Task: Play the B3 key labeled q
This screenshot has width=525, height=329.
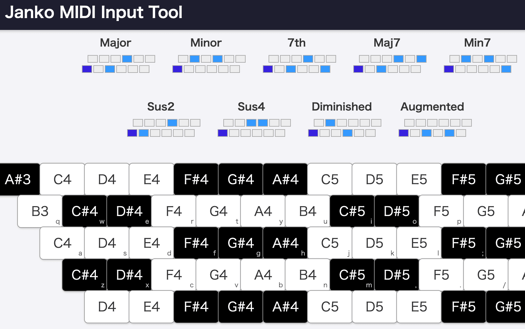Action: tap(40, 211)
